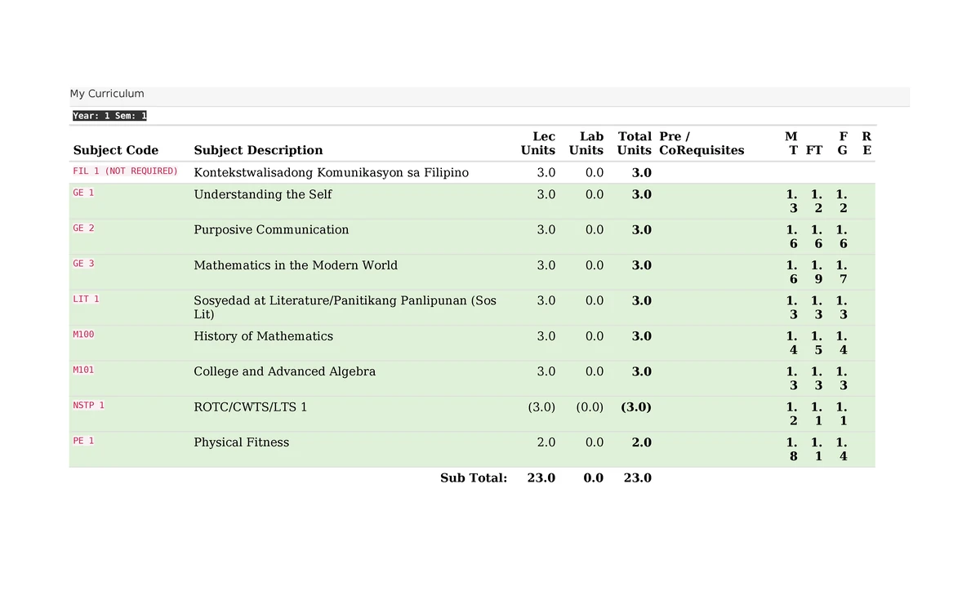
Task: Open the M100 subject code
Action: [83, 335]
